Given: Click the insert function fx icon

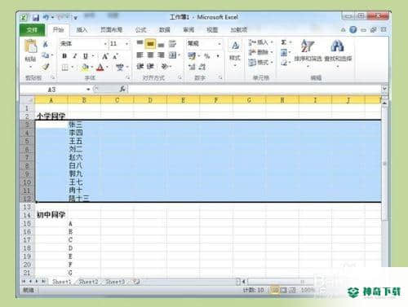Looking at the screenshot, I should pos(122,89).
